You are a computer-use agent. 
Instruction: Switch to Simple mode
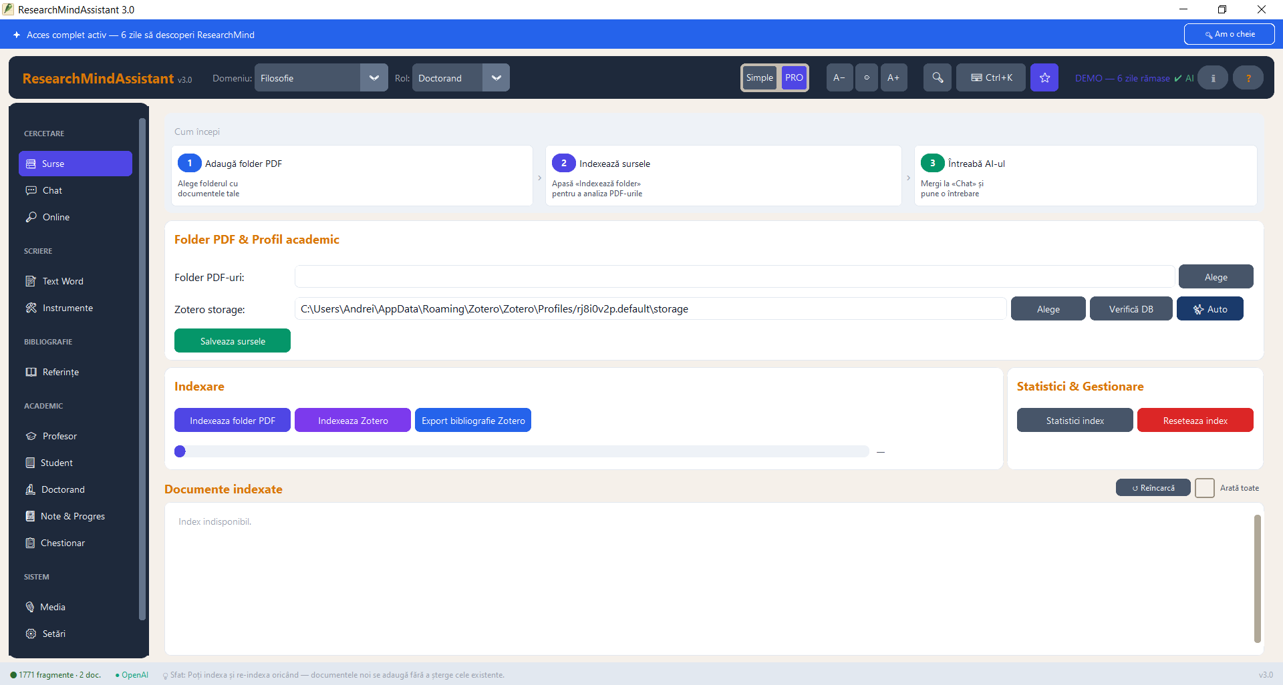point(760,77)
